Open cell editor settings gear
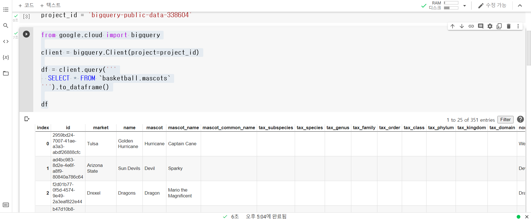The image size is (531, 219). (x=490, y=26)
